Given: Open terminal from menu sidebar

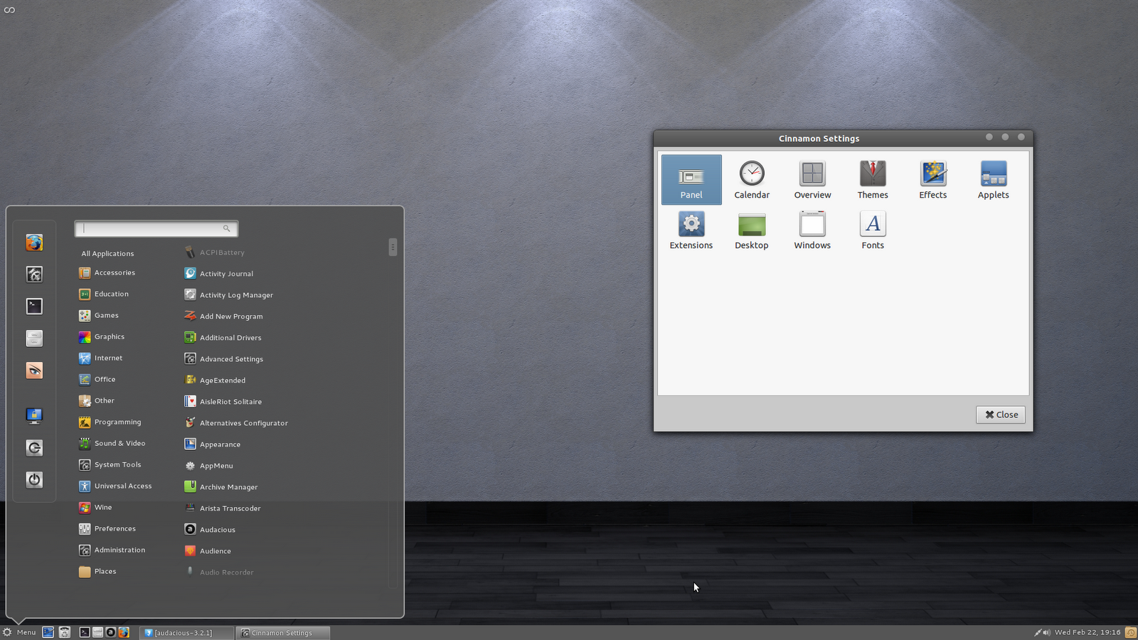Looking at the screenshot, I should pyautogui.click(x=34, y=306).
